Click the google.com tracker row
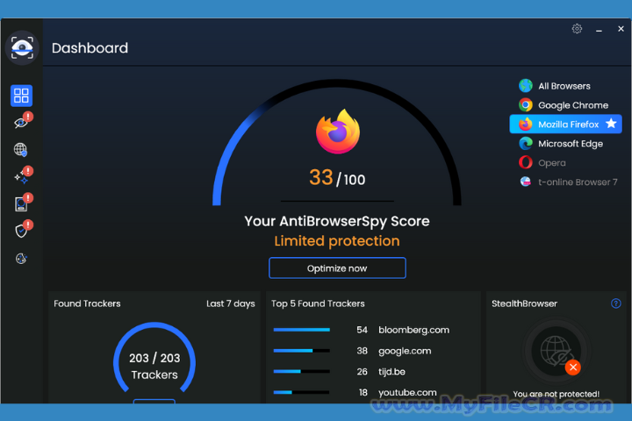This screenshot has width=632, height=421. (353, 351)
